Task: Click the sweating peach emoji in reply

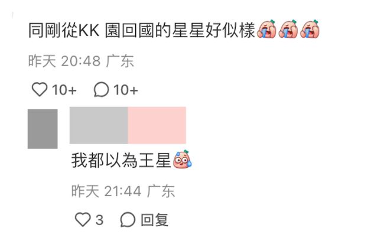Action: tap(183, 159)
